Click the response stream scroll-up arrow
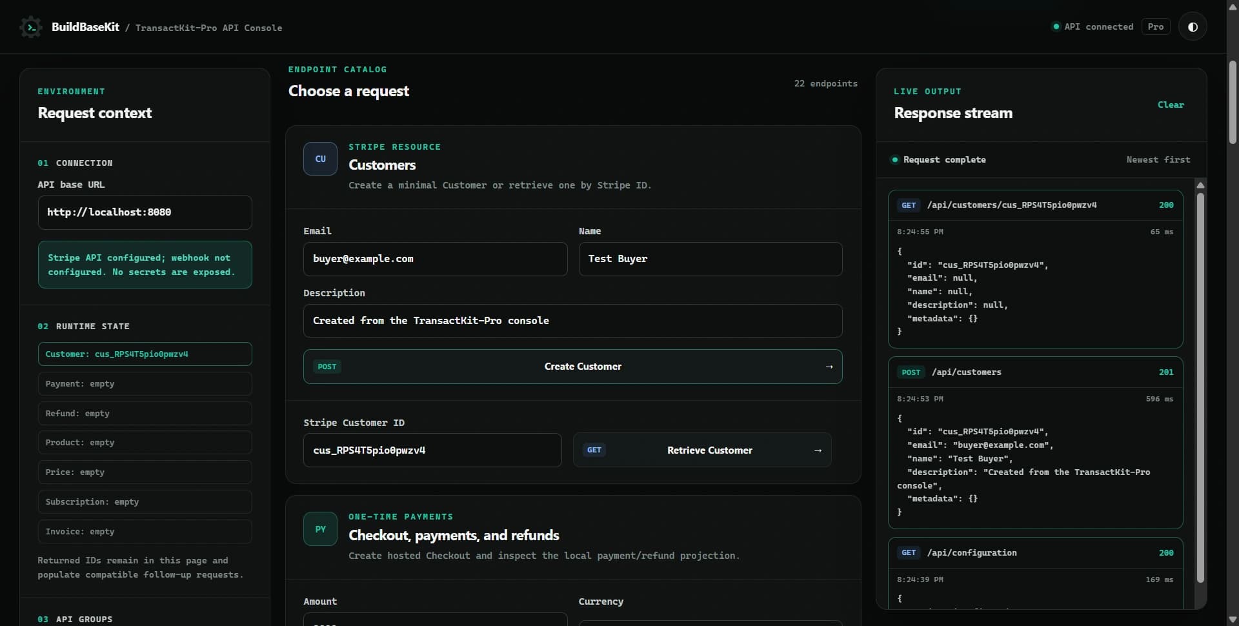This screenshot has height=626, width=1239. (x=1200, y=185)
